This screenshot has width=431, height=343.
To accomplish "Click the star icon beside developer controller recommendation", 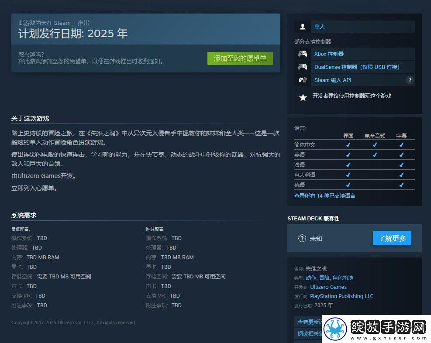I will pos(303,97).
